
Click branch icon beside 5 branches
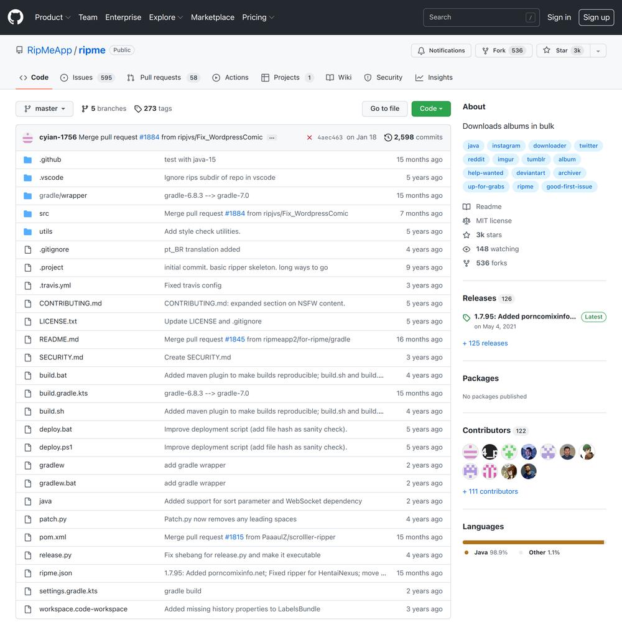[x=85, y=109]
